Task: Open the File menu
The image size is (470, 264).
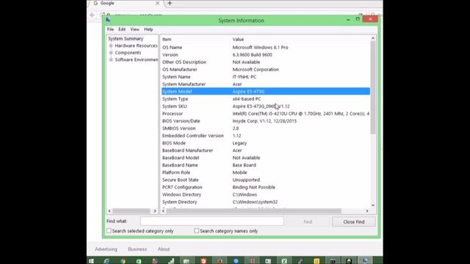Action: tap(110, 29)
